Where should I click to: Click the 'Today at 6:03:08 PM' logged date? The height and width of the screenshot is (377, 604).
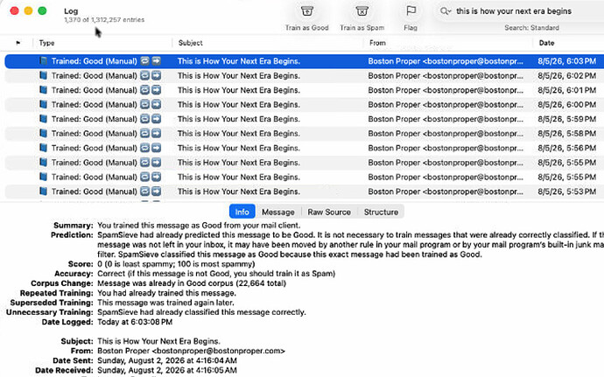[x=135, y=322]
